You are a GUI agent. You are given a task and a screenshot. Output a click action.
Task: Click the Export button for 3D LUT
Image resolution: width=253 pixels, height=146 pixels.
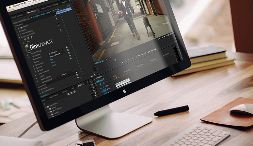click(x=64, y=74)
